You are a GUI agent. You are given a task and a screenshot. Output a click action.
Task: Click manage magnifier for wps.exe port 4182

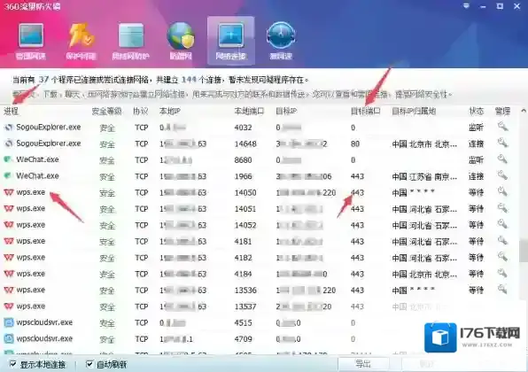(x=502, y=257)
